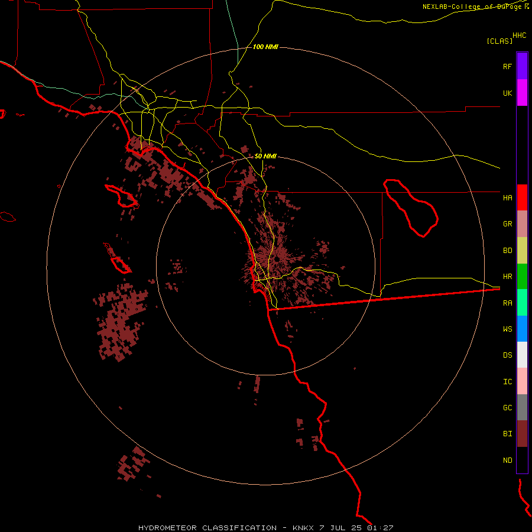Click the GC legend label

pos(507,408)
